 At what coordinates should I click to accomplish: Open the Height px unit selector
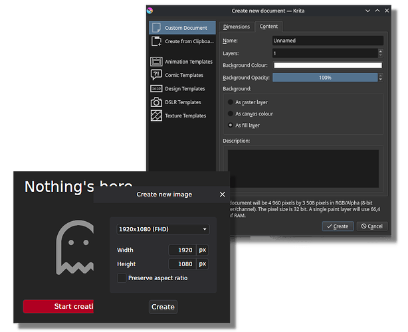pyautogui.click(x=203, y=264)
